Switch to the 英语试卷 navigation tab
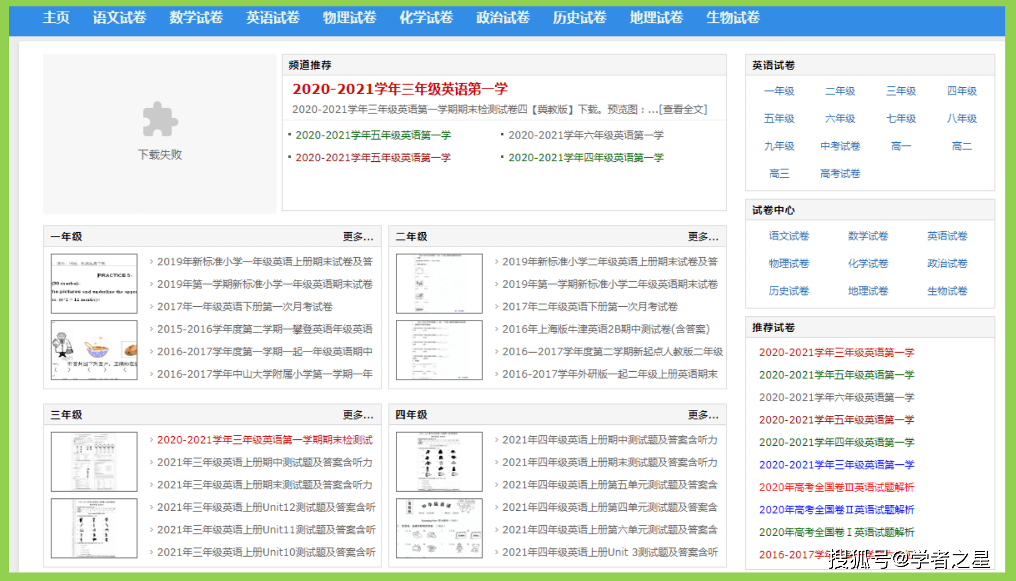The height and width of the screenshot is (581, 1016). [273, 18]
